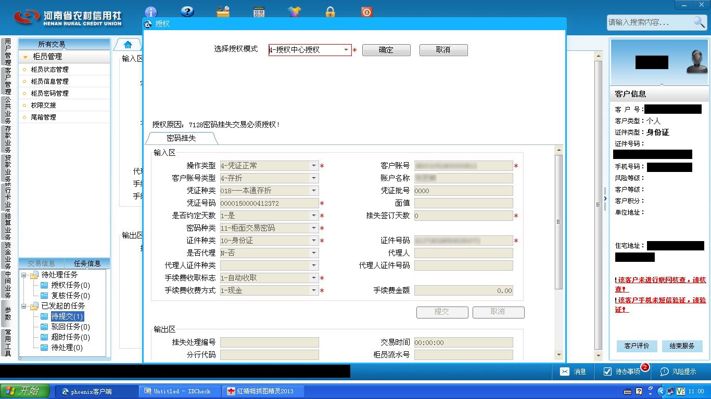Screen dimensions: 711x399
Task: Click the red power exit icon
Action: tap(366, 11)
